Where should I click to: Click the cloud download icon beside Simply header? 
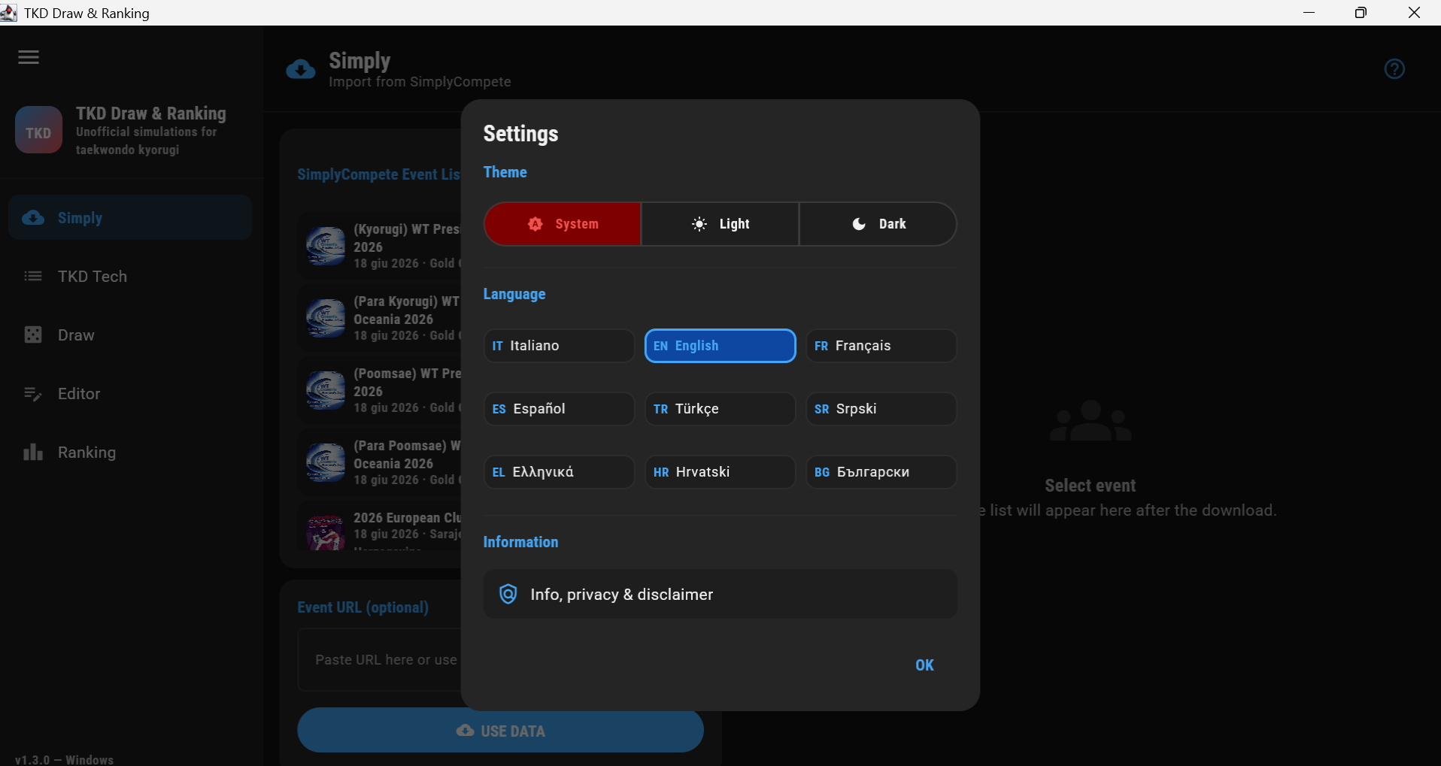pyautogui.click(x=301, y=70)
